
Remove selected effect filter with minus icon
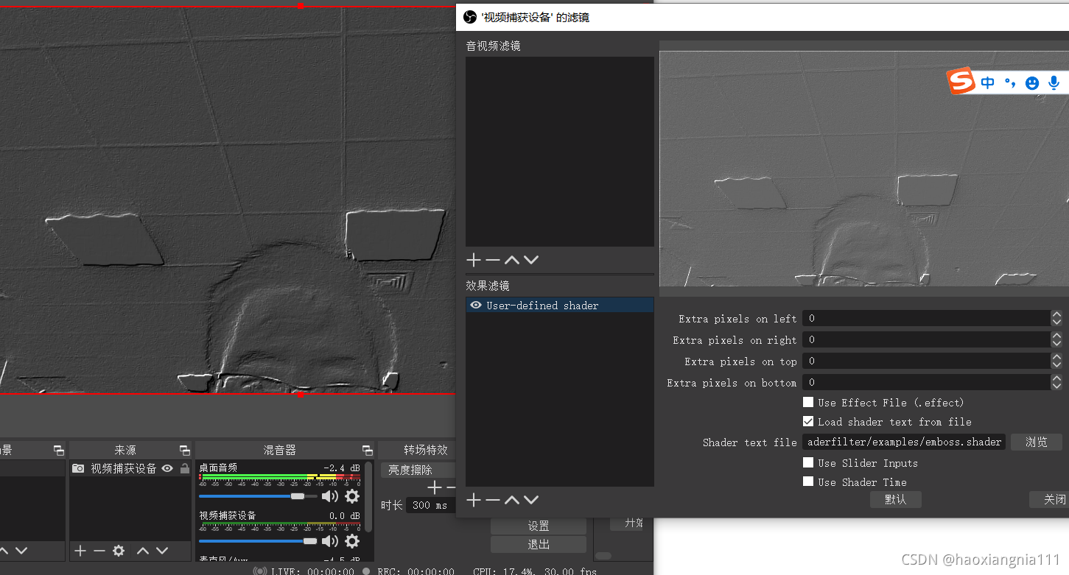(493, 501)
